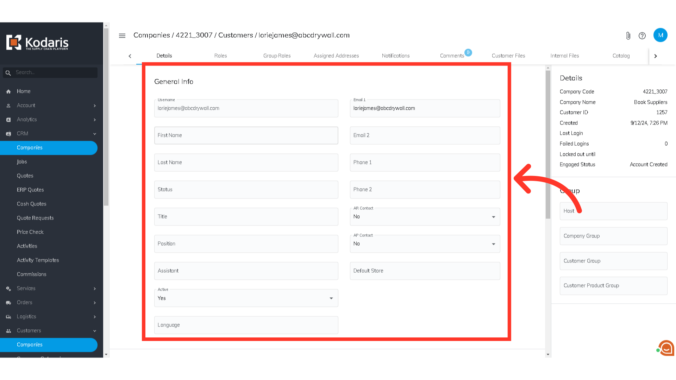Image resolution: width=676 pixels, height=380 pixels.
Task: Open the chat support widget icon
Action: (666, 348)
